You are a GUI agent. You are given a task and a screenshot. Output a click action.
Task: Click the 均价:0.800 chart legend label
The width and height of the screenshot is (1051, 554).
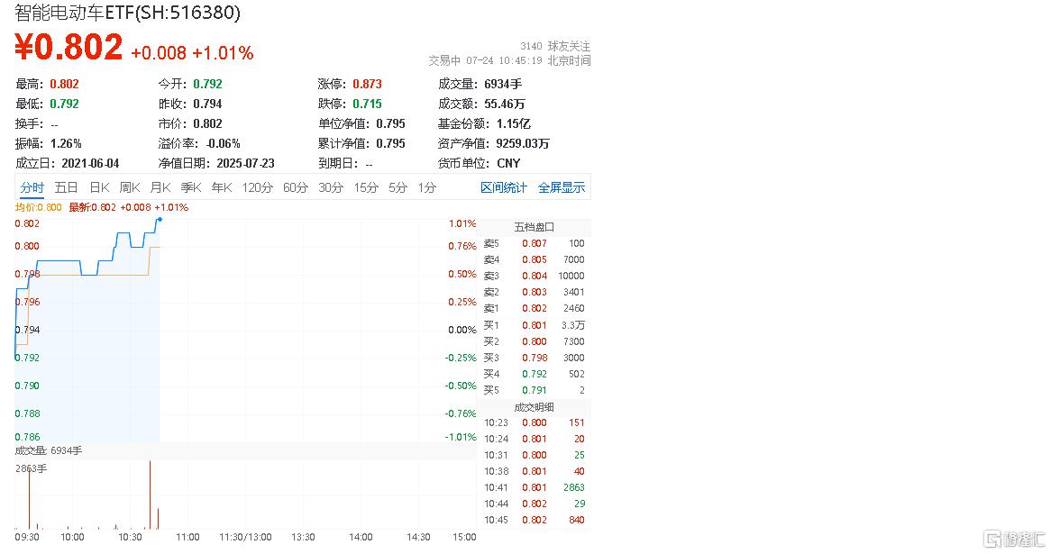[x=38, y=207]
